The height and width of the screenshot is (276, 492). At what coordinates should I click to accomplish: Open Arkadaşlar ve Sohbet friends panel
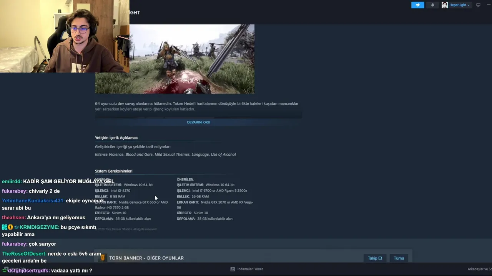point(480,269)
